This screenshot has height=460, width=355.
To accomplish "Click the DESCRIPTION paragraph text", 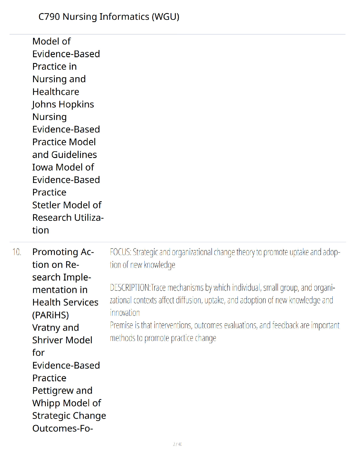I will (x=222, y=300).
